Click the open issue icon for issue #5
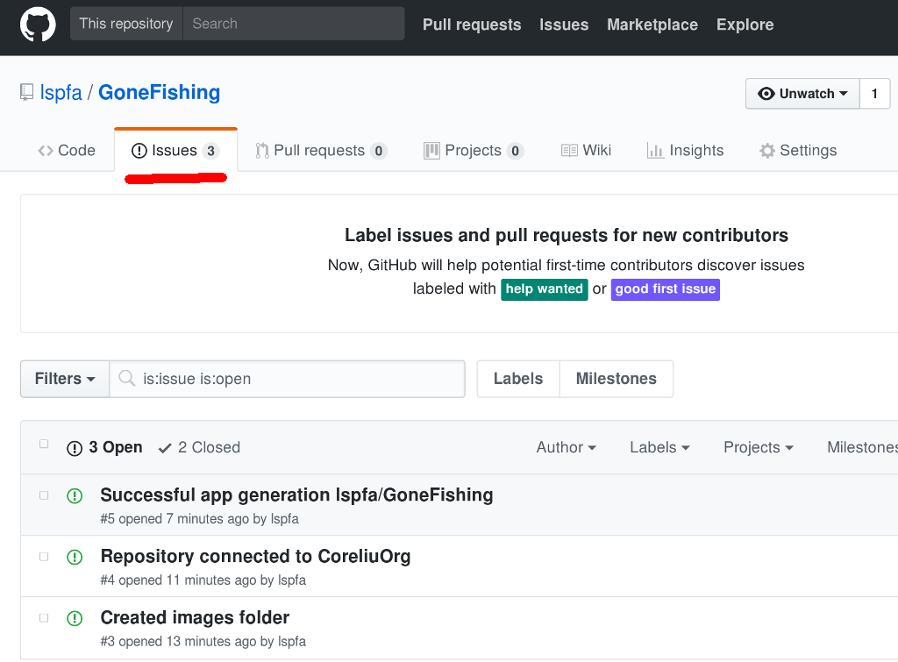Image resolution: width=898 pixels, height=662 pixels. 75,496
